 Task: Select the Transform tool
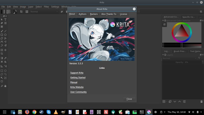2,50
